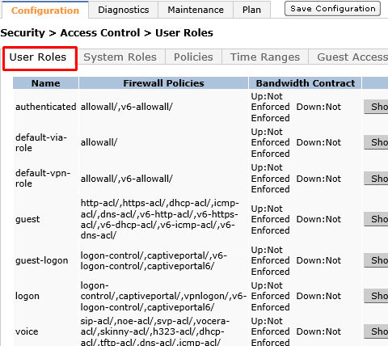Click Show button in the authenticated row
This screenshot has height=346, width=388.
click(x=376, y=107)
